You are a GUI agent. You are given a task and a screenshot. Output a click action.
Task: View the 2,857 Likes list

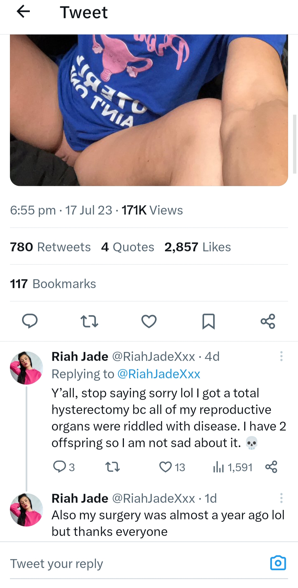[198, 247]
